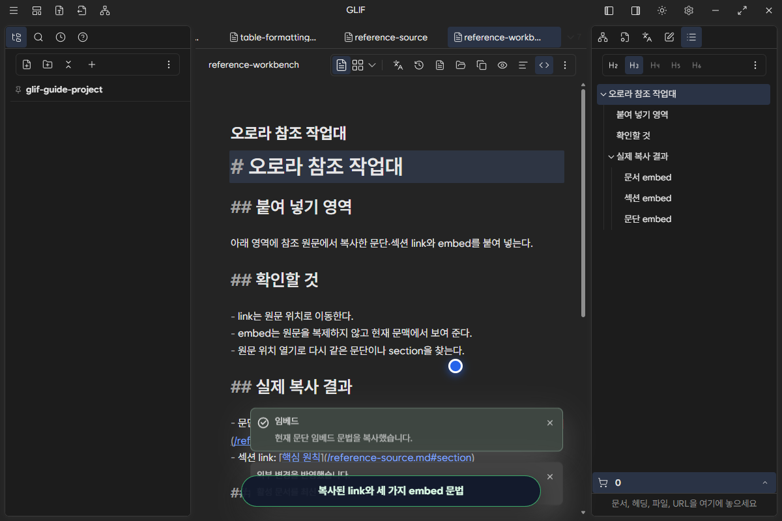Click the align text lines icon in editor toolbar
The height and width of the screenshot is (521, 782).
[x=523, y=65]
